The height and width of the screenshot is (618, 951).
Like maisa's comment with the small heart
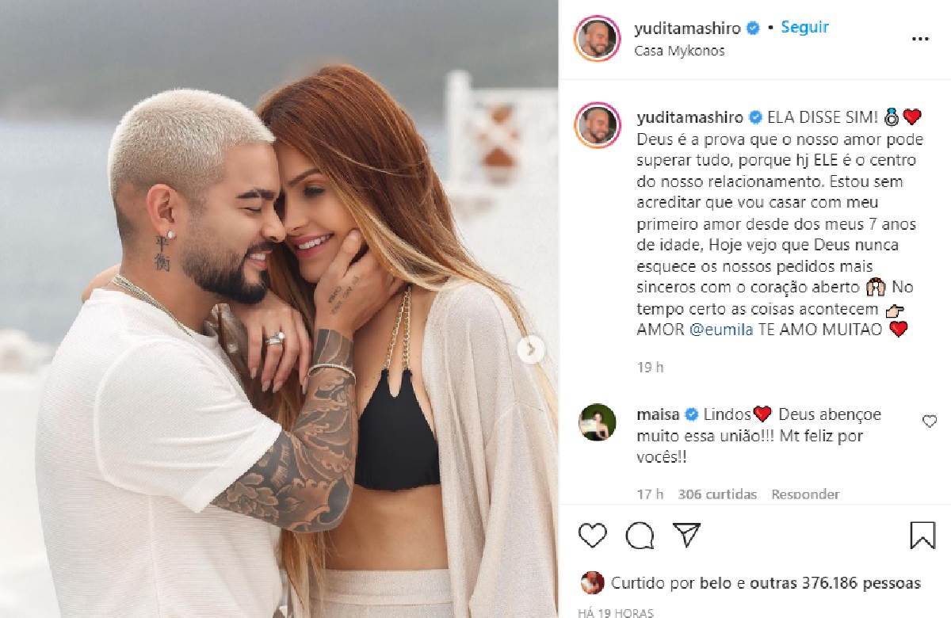(x=930, y=422)
